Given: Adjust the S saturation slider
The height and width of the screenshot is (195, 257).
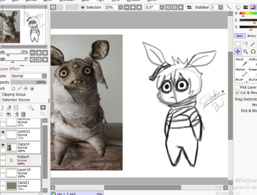Looking at the screenshot, I should click(248, 20).
